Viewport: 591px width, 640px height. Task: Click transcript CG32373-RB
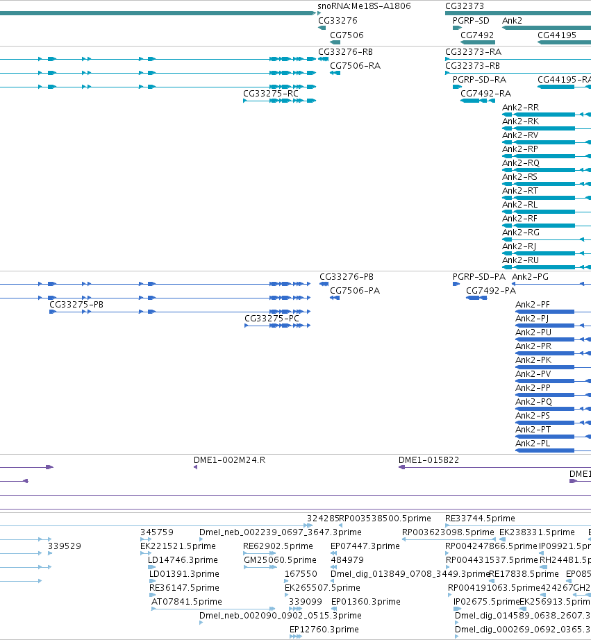(472, 66)
